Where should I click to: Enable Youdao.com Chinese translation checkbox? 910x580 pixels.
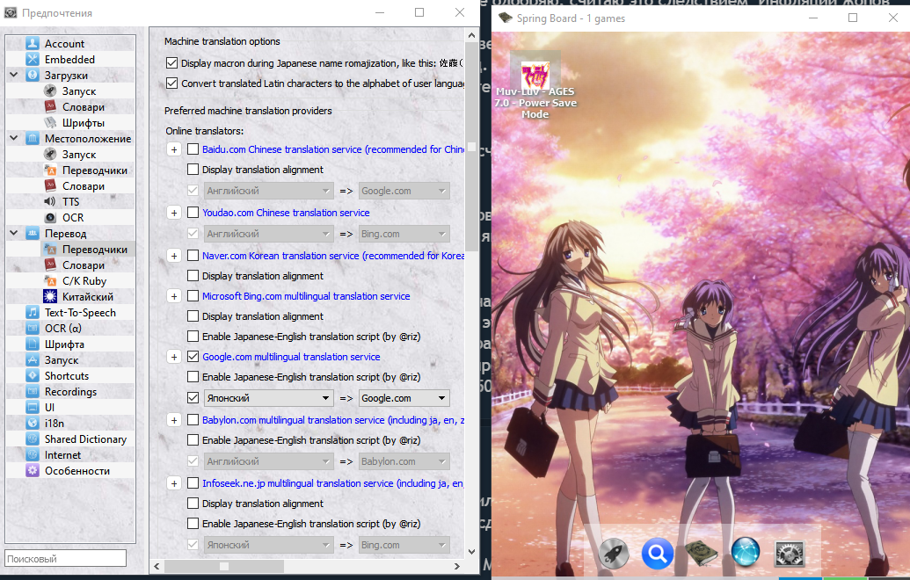(193, 213)
